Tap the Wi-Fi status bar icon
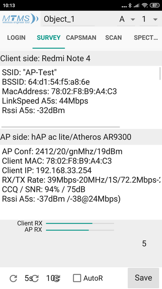Screen dimensions: 162x289 pos(145,5)
